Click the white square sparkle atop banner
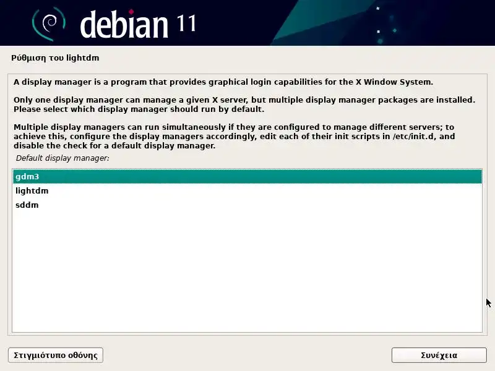This screenshot has width=495, height=371. tap(378, 9)
